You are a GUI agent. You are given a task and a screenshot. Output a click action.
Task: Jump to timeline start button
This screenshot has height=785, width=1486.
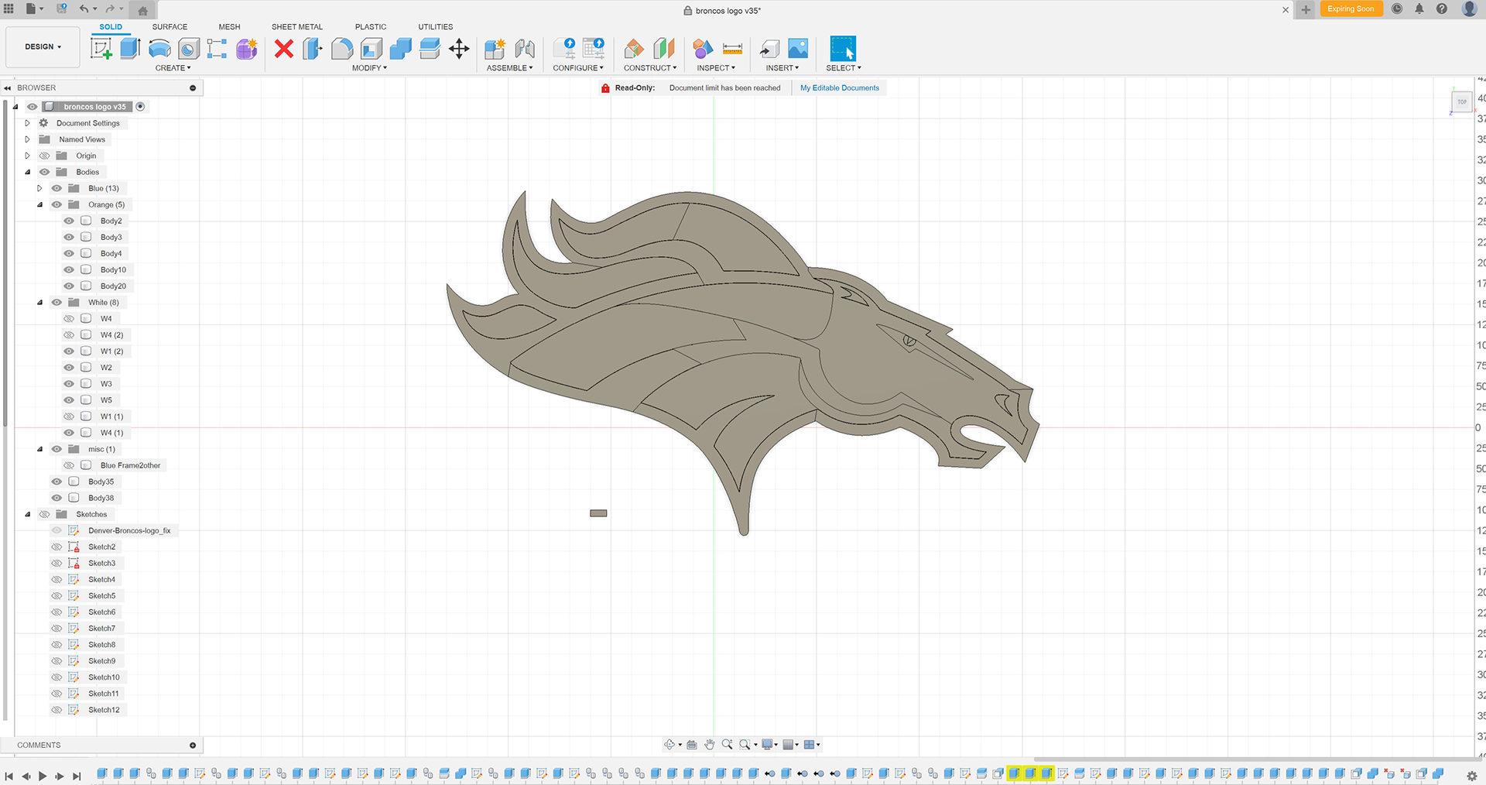(x=9, y=776)
